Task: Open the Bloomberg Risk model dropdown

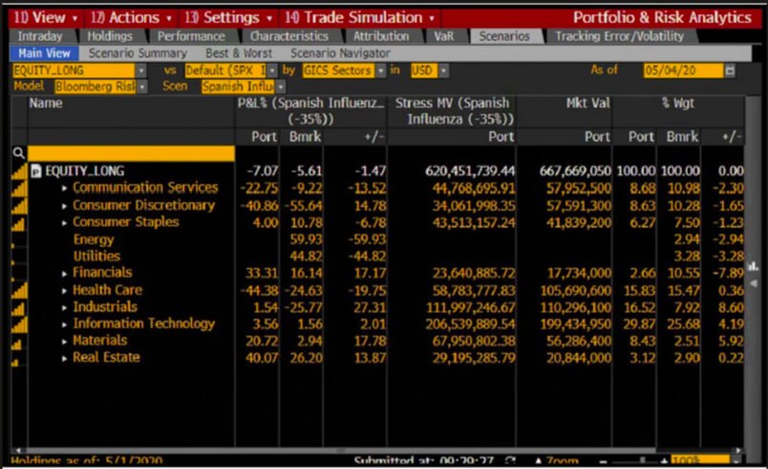Action: [142, 87]
